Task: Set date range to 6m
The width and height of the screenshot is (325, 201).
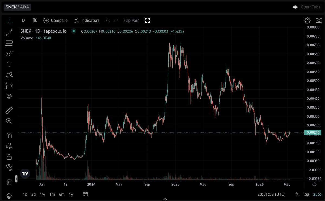Action: click(62, 194)
